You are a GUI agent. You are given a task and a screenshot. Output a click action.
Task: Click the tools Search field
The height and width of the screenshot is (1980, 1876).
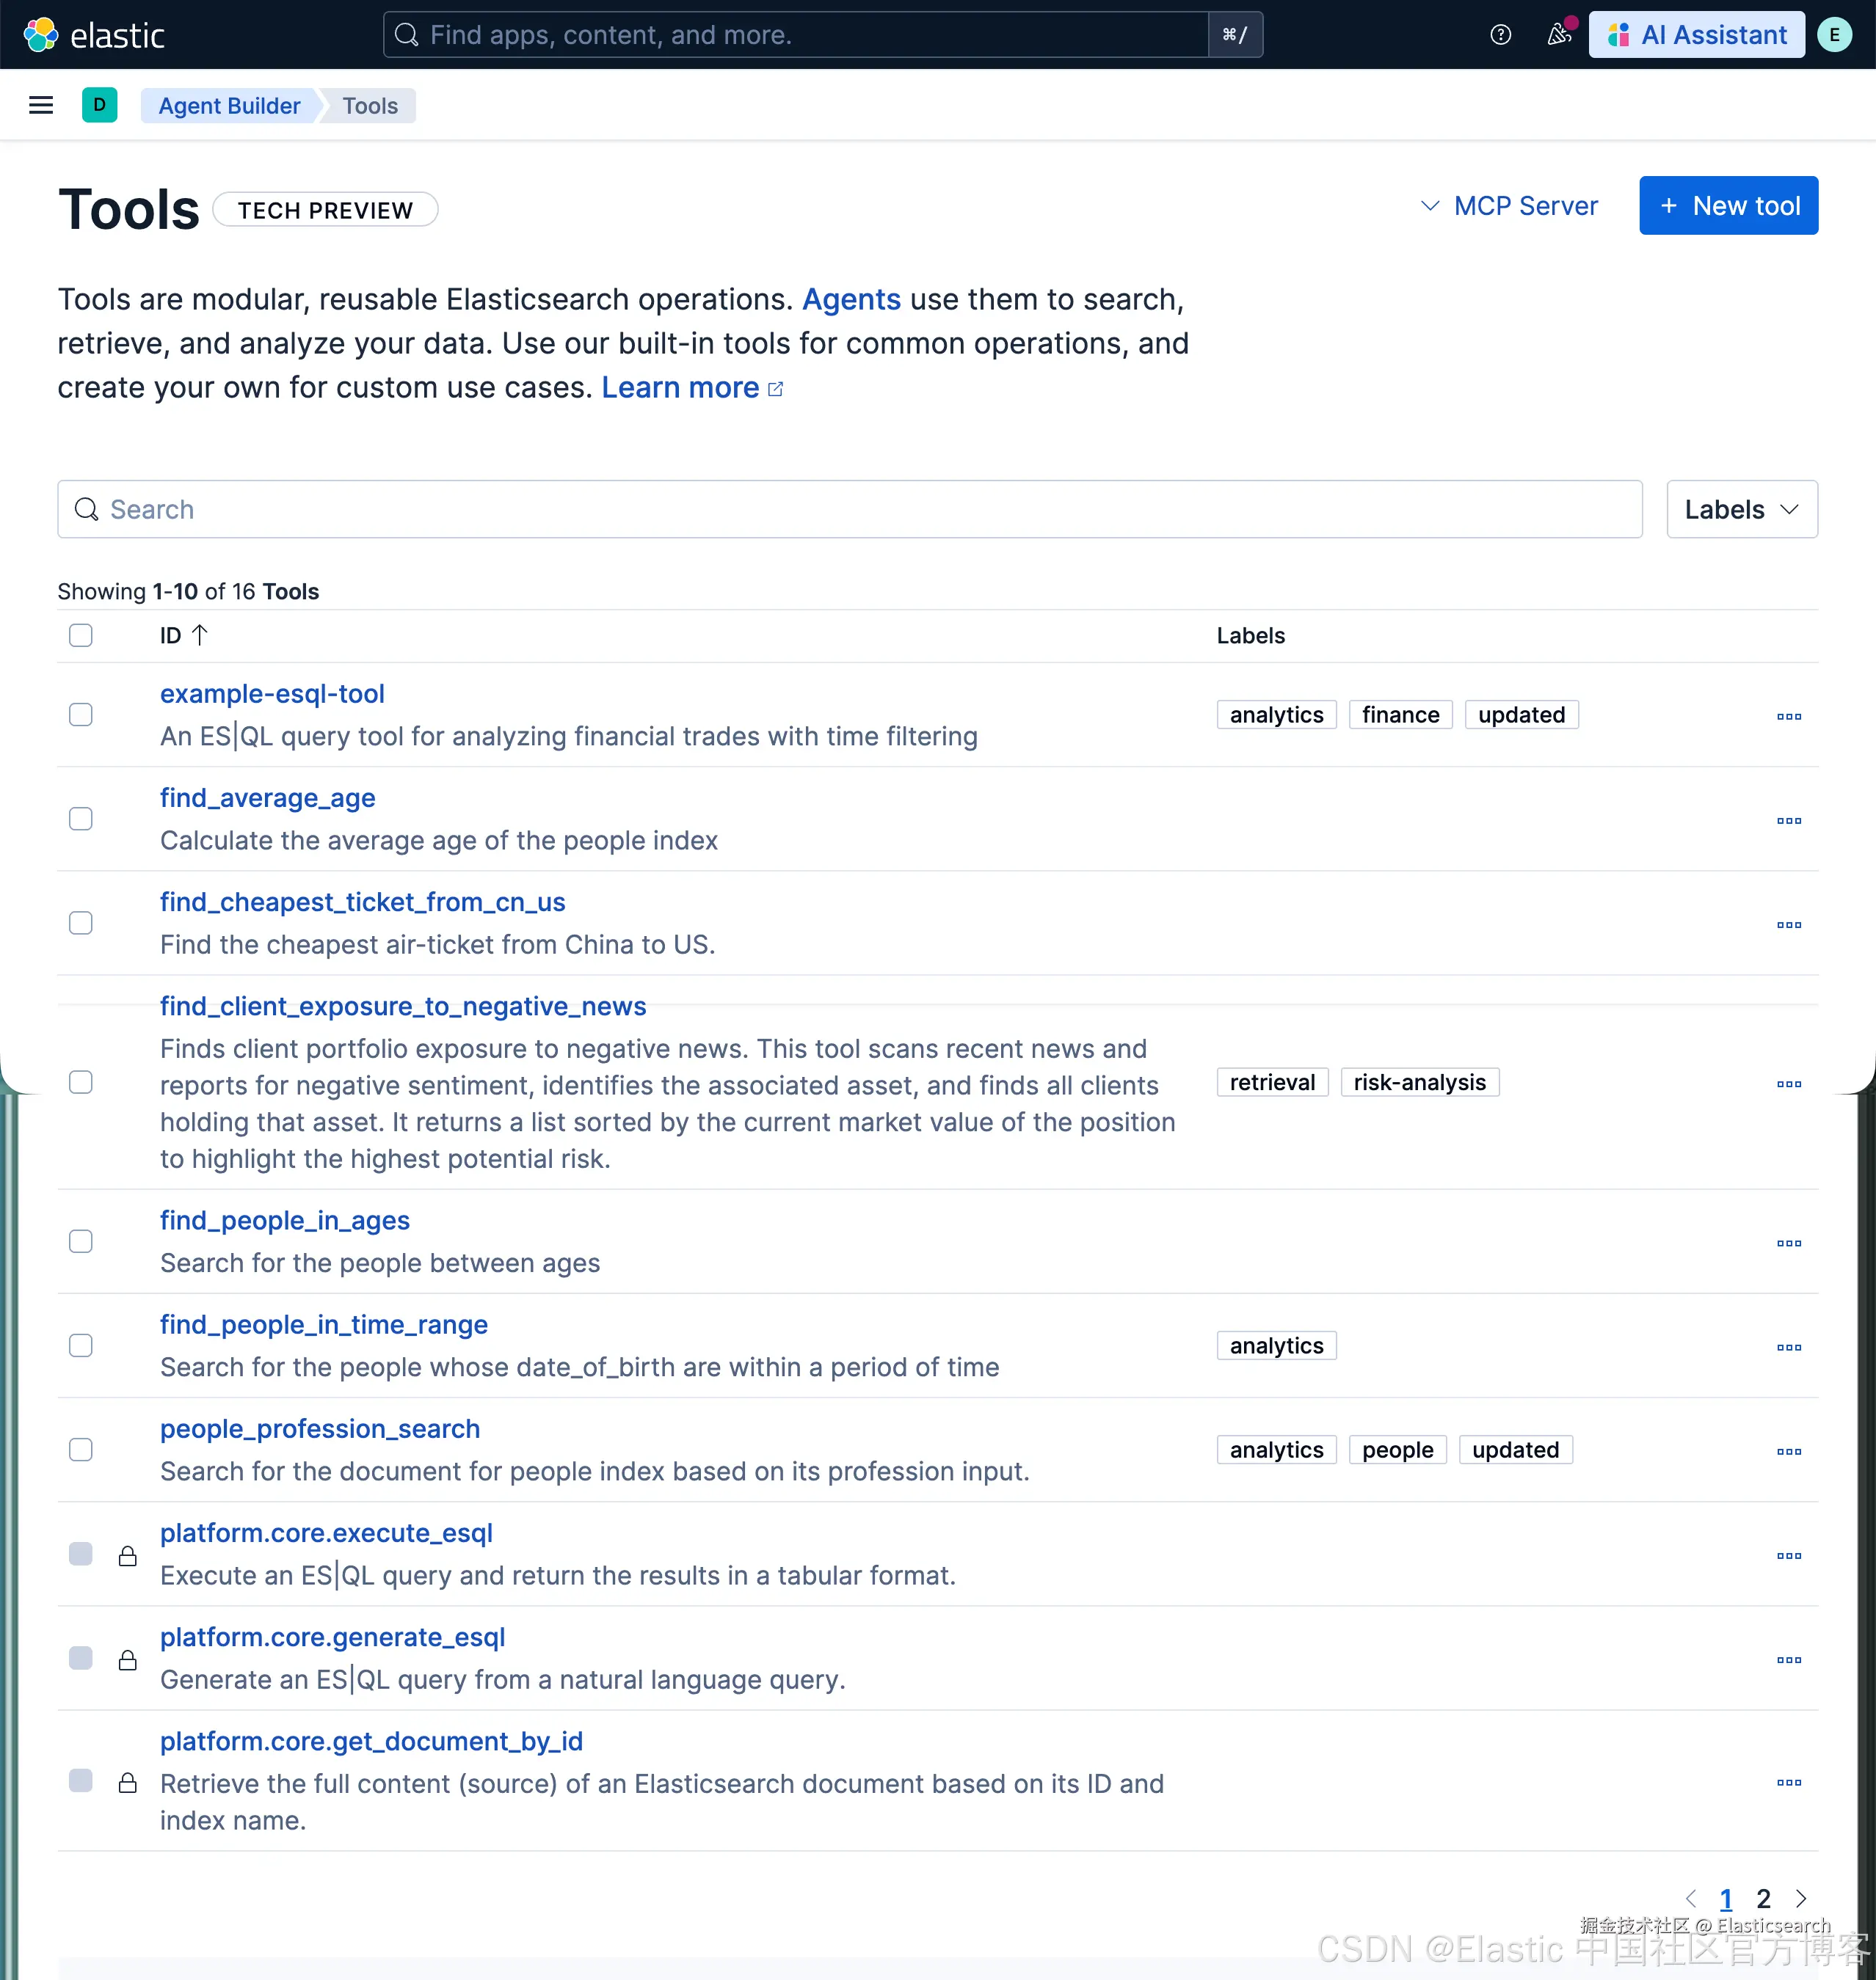point(850,510)
